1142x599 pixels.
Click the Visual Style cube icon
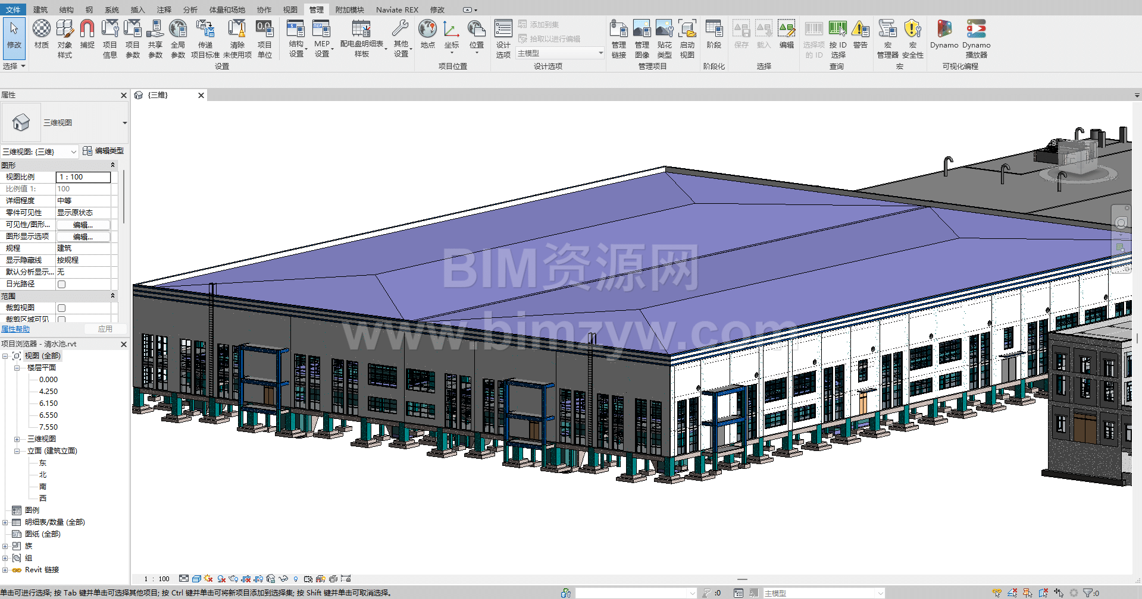pyautogui.click(x=196, y=579)
